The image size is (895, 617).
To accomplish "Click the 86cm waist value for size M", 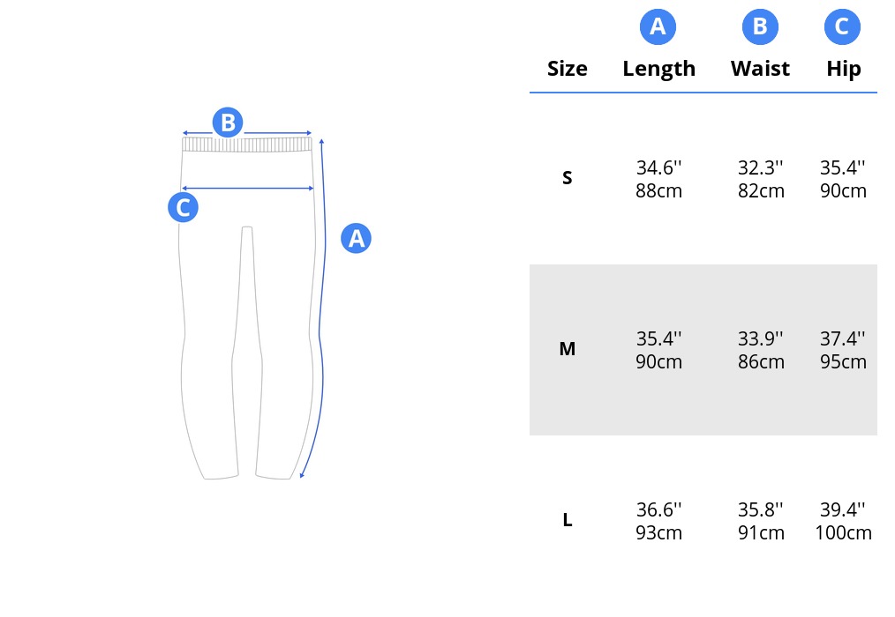I will [x=761, y=361].
